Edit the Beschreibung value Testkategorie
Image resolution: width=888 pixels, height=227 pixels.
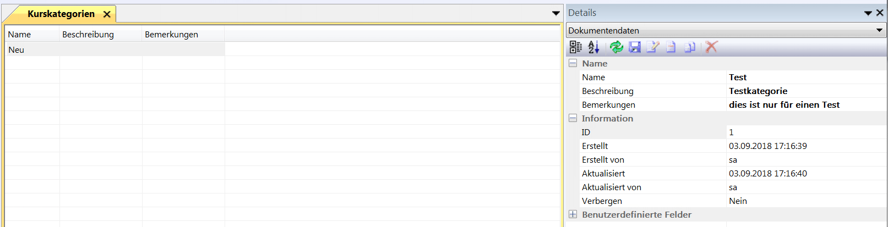coord(758,91)
